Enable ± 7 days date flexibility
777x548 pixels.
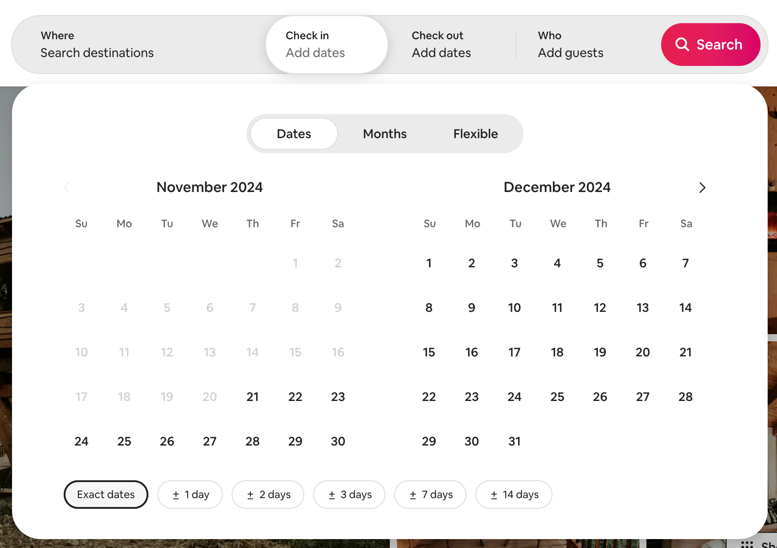pyautogui.click(x=430, y=495)
